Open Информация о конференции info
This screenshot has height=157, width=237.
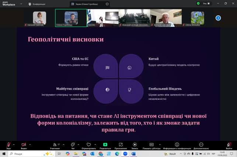(177, 145)
